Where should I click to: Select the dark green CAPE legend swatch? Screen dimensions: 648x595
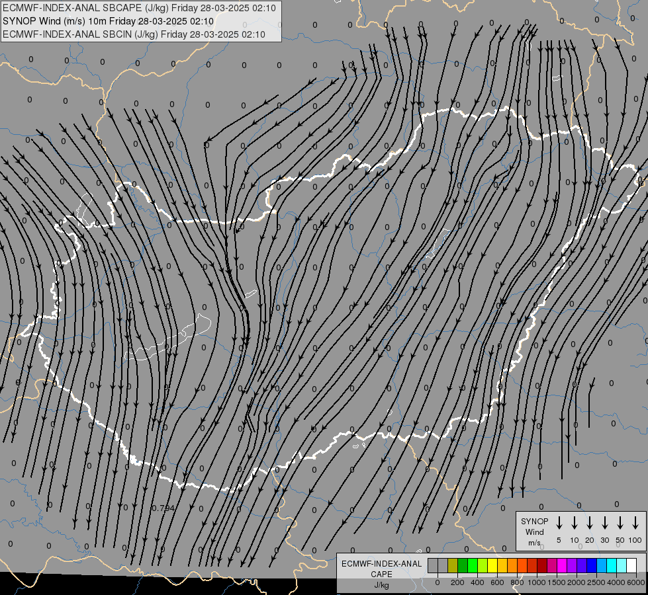463,565
